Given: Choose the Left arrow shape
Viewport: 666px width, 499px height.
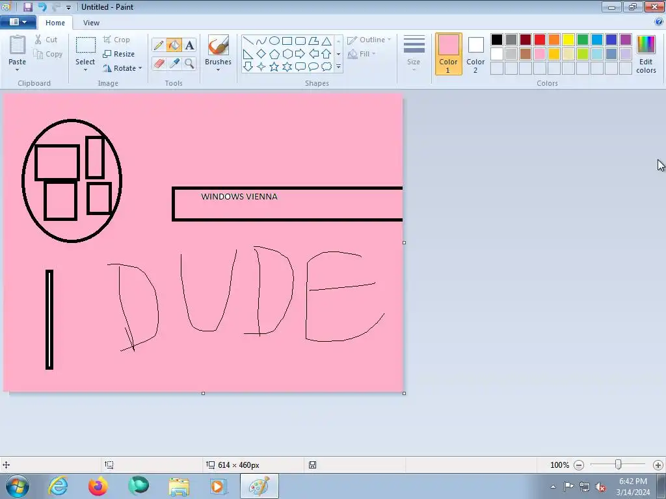Looking at the screenshot, I should click(313, 54).
